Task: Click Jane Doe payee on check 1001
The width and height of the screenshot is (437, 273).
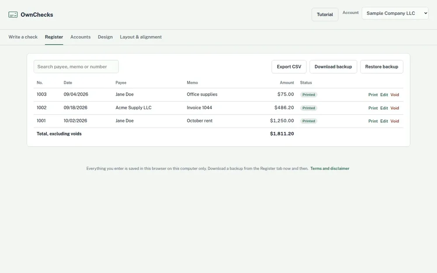Action: click(125, 121)
